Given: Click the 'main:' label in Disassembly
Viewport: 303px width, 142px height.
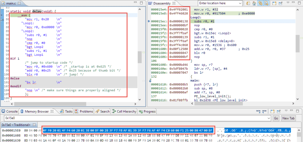Looking at the screenshot, I should 195,80.
